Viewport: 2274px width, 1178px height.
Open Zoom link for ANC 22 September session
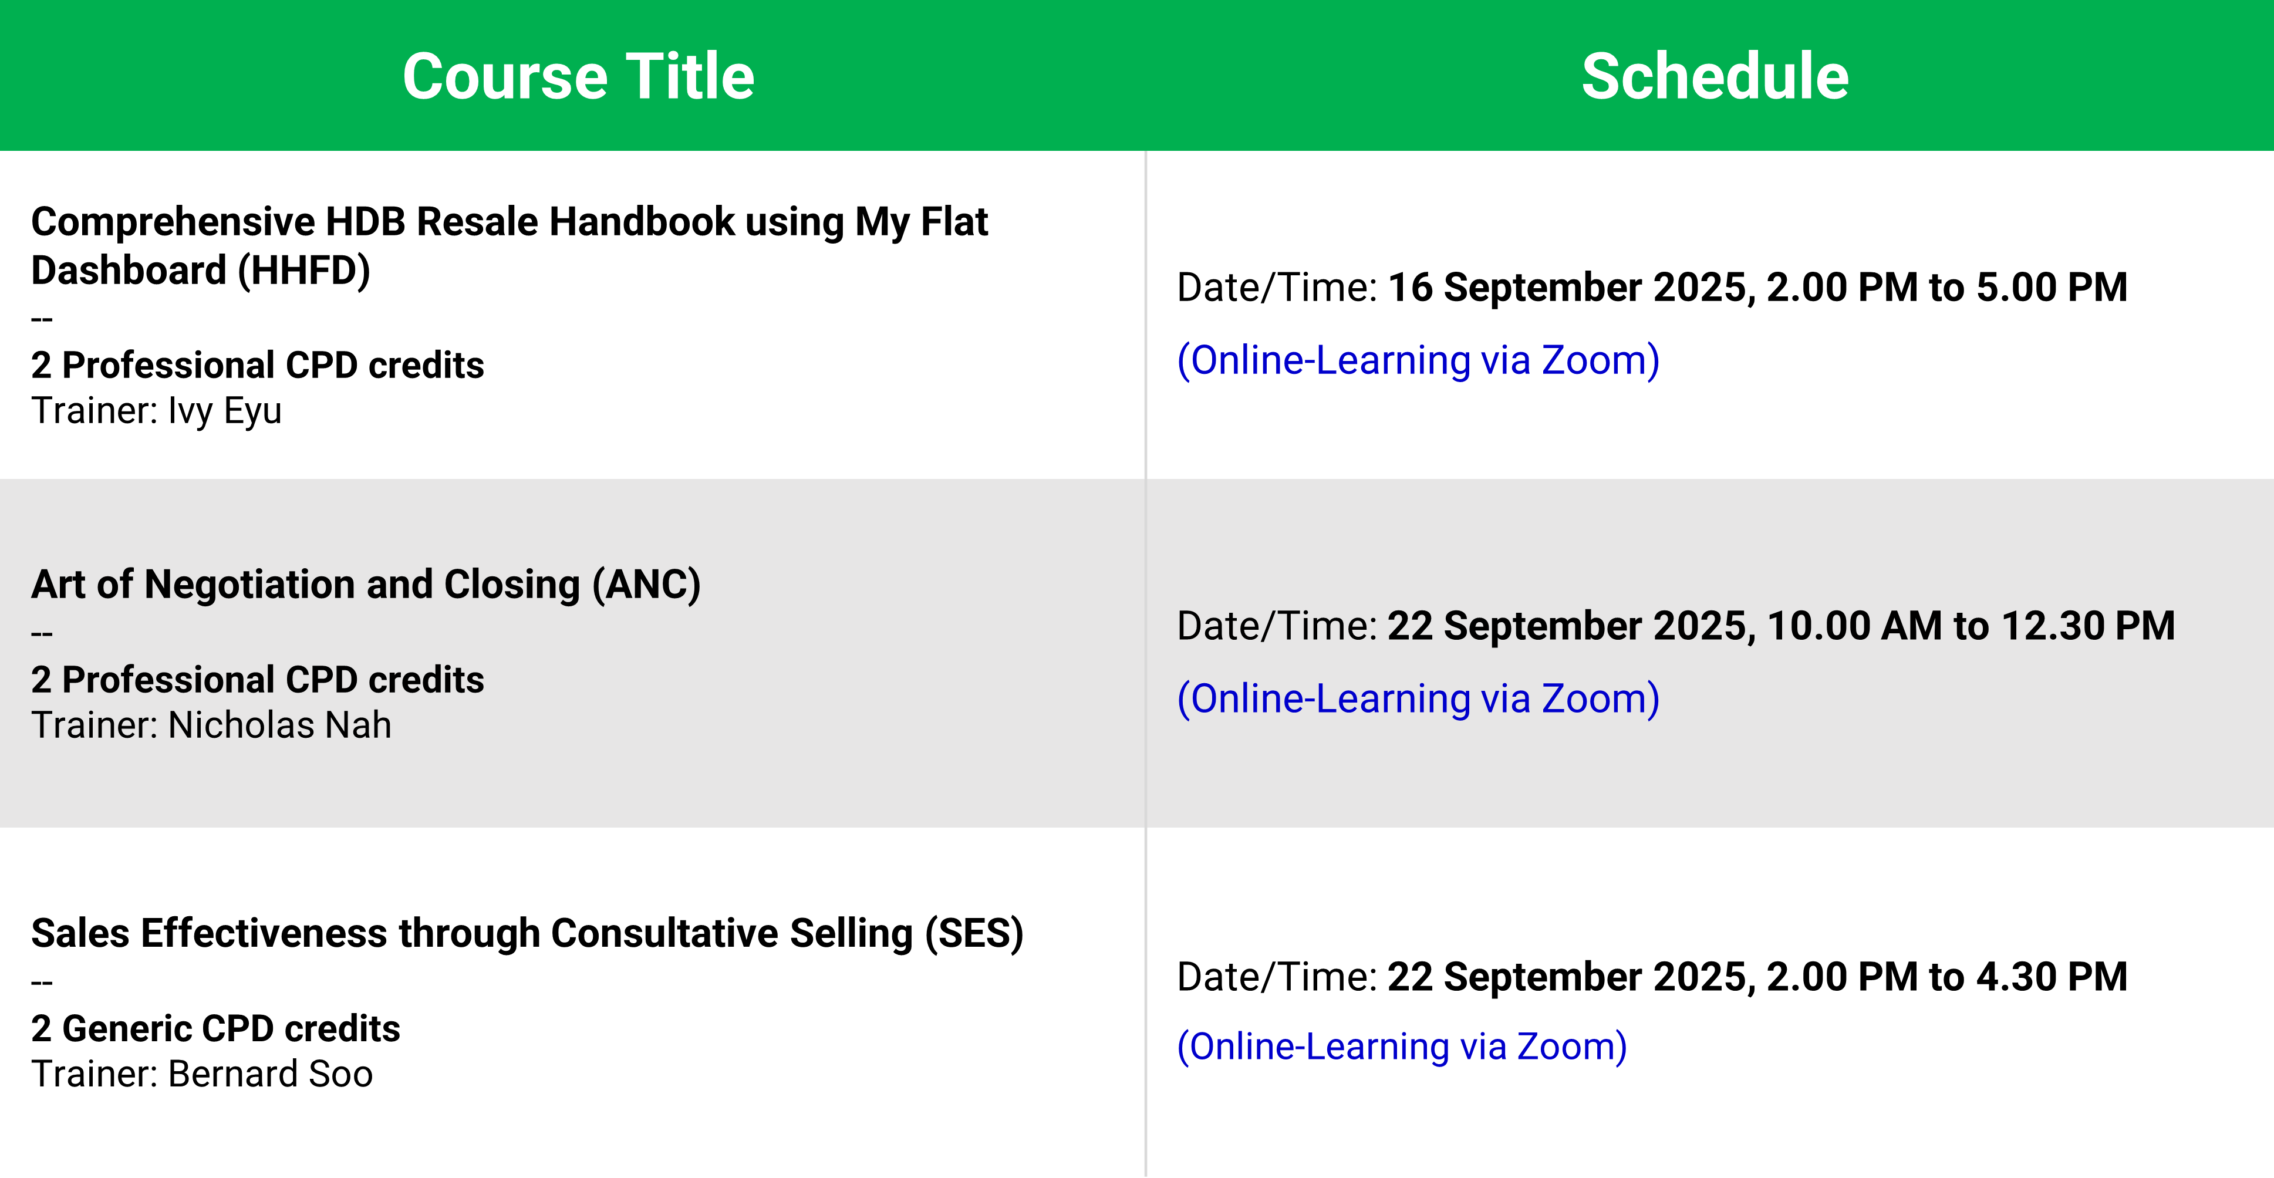coord(1419,699)
